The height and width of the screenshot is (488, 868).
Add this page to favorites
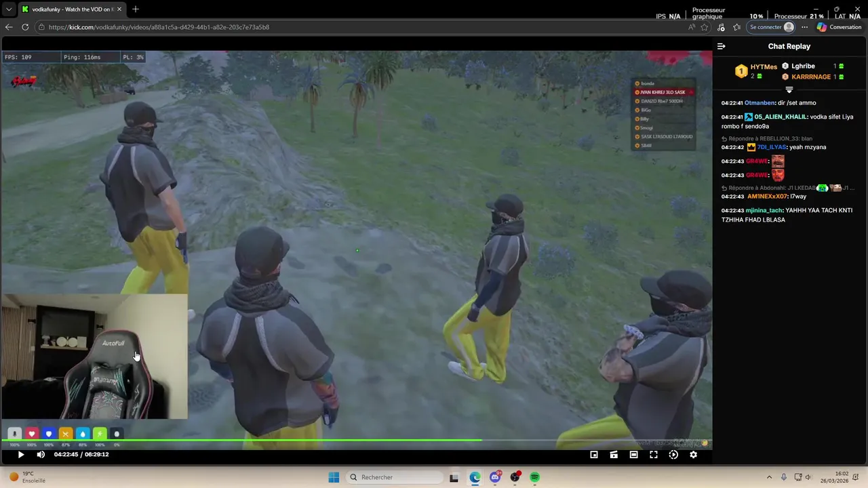click(x=705, y=27)
